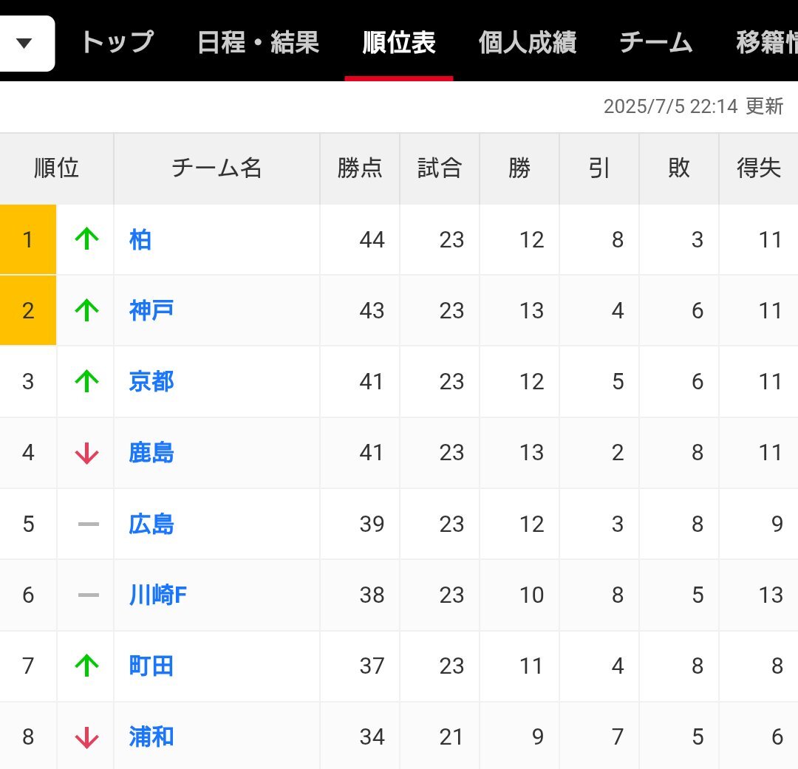Open the 浦和 team link
798x769 pixels.
click(151, 737)
